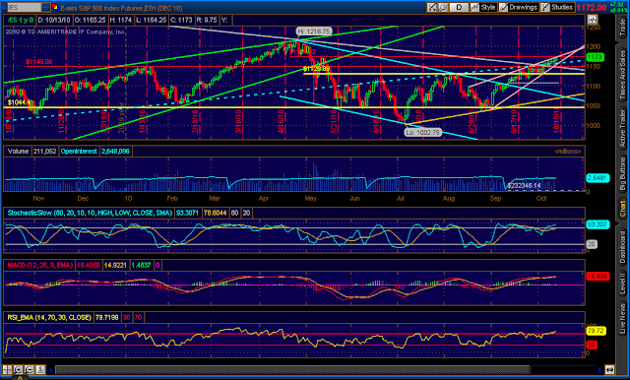Click the left arrow of horizontal scrollbar
The image size is (630, 380).
(x=50, y=369)
